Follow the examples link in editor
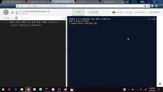Image resolution: width=163 pixels, height=92 pixels. (x=53, y=22)
